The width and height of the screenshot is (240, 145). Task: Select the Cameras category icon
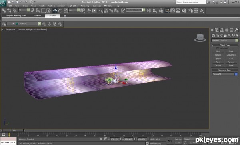click(225, 36)
